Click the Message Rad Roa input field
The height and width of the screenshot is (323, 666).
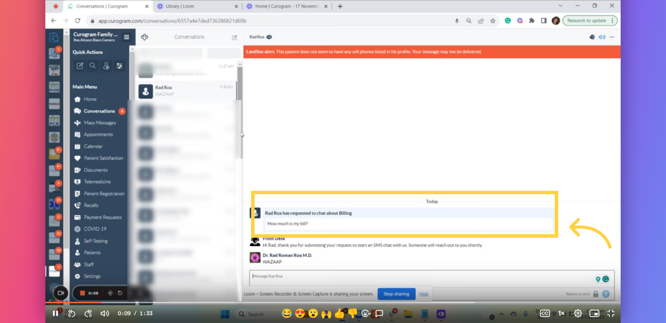point(418,276)
